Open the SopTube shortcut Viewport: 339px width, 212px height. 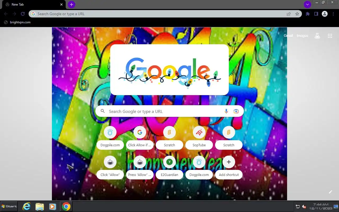click(199, 138)
